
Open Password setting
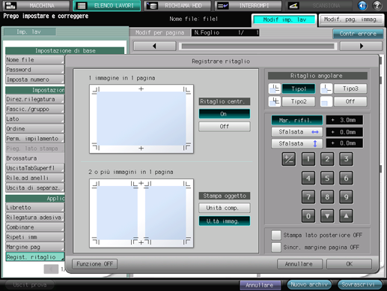(34, 70)
